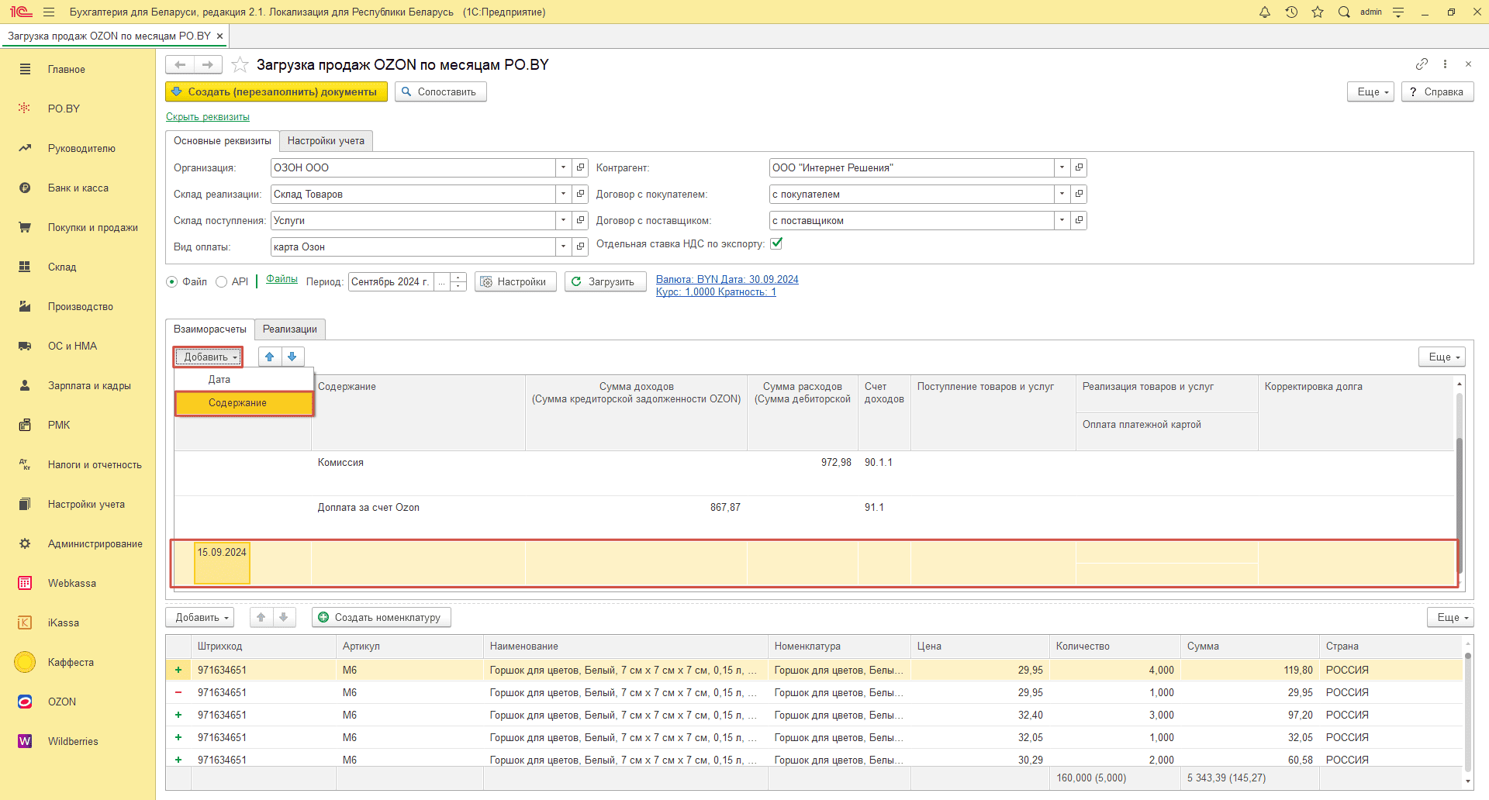Viewport: 1489px width, 800px height.
Task: Move lower table row up
Action: coord(261,617)
